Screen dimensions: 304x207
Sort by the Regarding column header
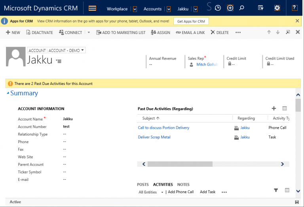pos(246,118)
